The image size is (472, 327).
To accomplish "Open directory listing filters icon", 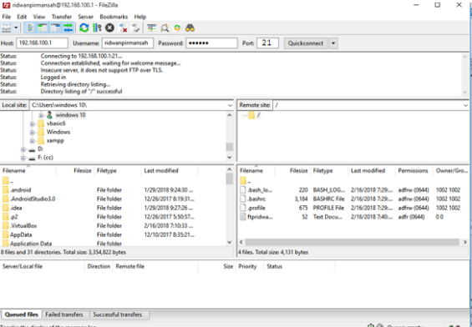I will pos(151,28).
